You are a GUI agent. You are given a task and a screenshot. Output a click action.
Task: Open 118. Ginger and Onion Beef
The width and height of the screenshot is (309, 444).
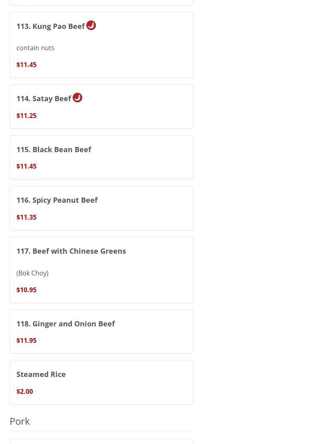tap(66, 324)
